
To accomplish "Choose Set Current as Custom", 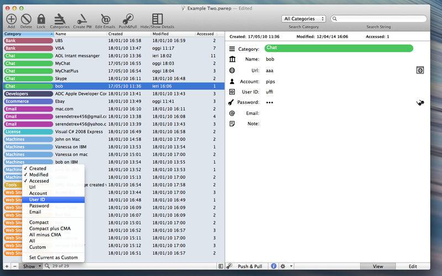I will point(53,257).
